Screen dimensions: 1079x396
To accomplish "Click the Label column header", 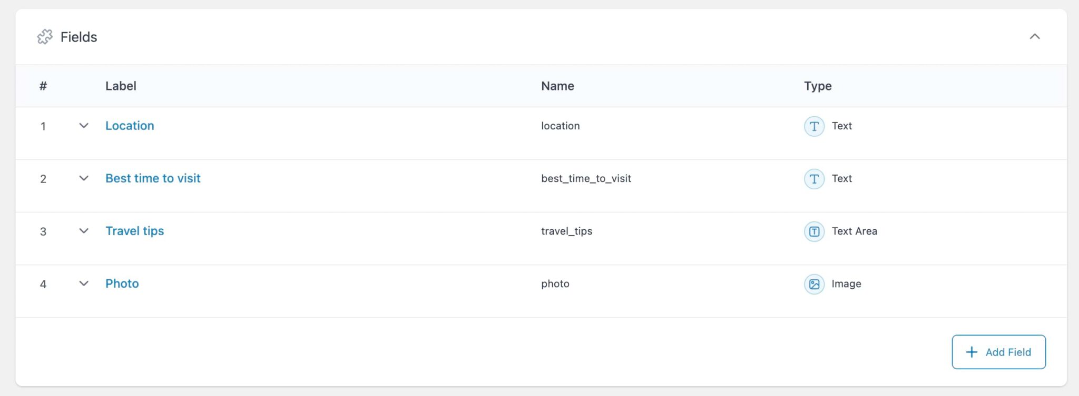I will (121, 86).
